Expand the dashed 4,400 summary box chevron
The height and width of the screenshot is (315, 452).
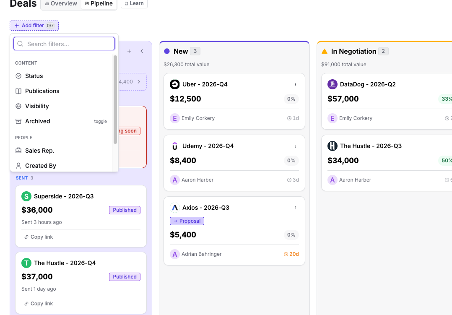click(139, 82)
